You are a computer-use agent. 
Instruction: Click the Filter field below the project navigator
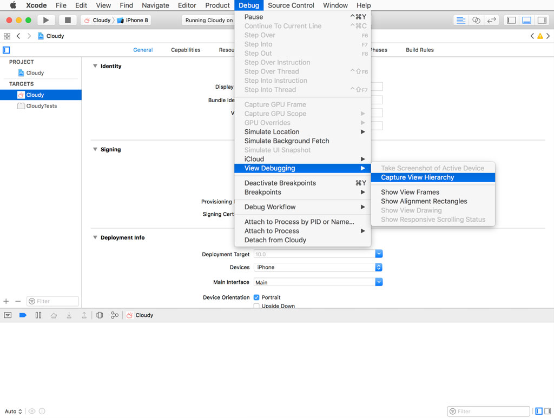point(52,301)
